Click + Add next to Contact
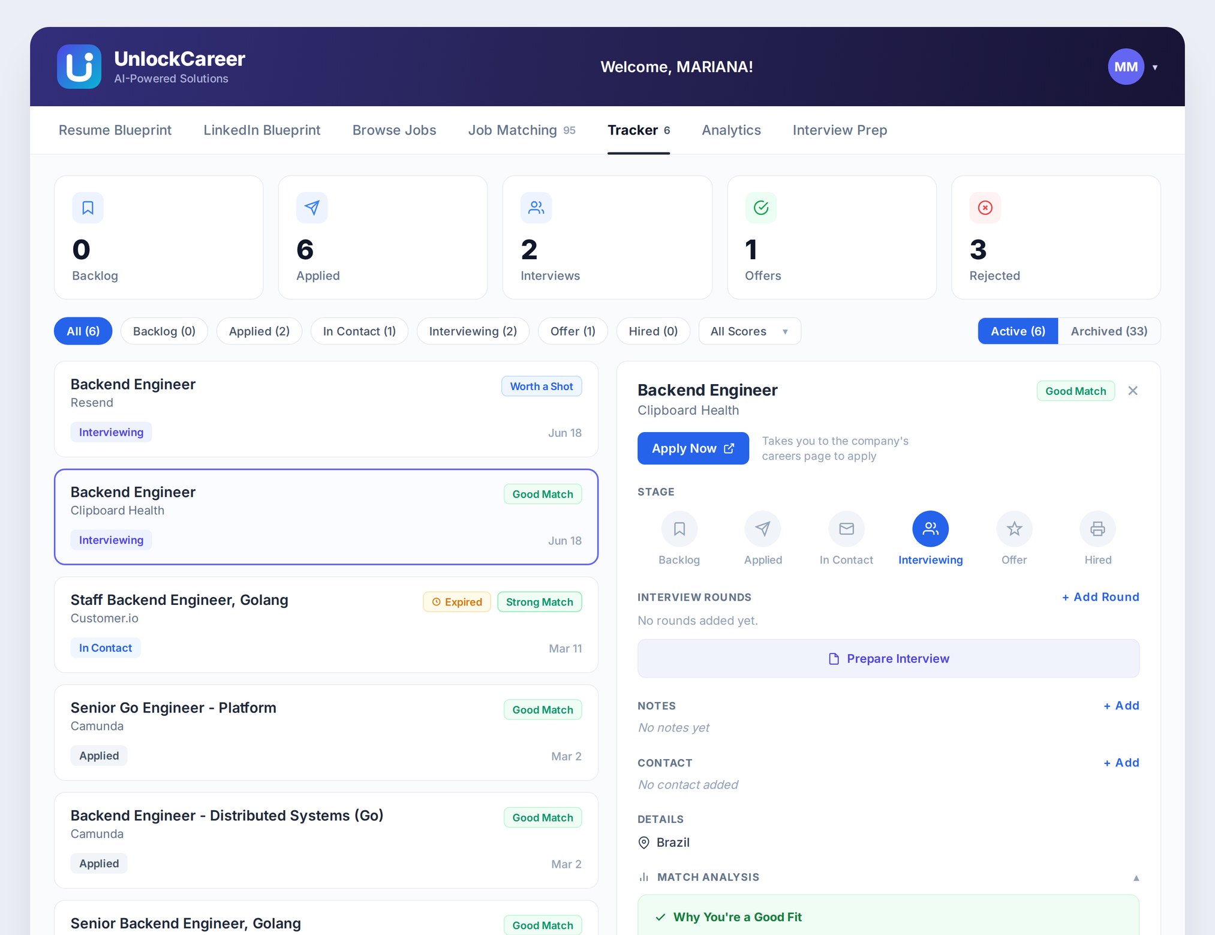 point(1121,763)
